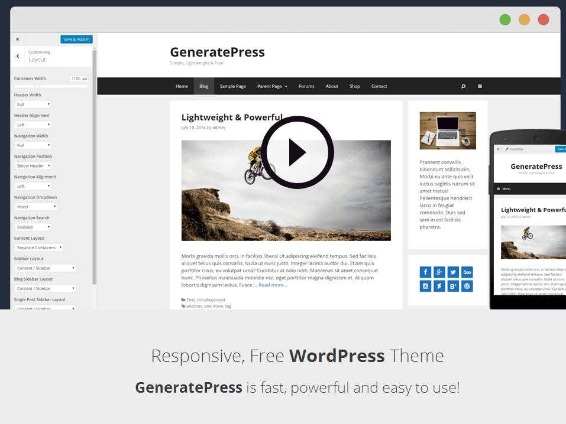Open the Header Alignment dropdown

(33, 125)
